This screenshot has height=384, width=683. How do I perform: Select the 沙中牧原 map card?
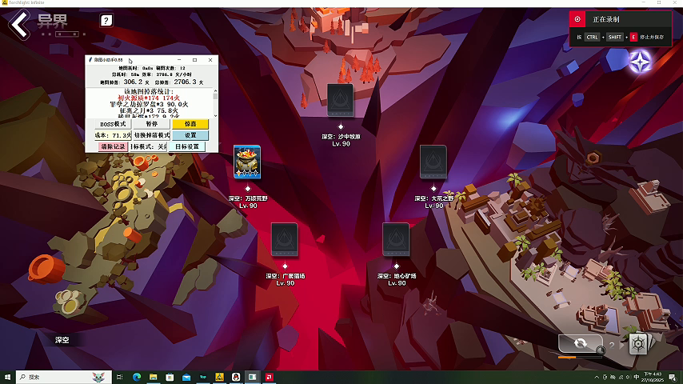(341, 101)
